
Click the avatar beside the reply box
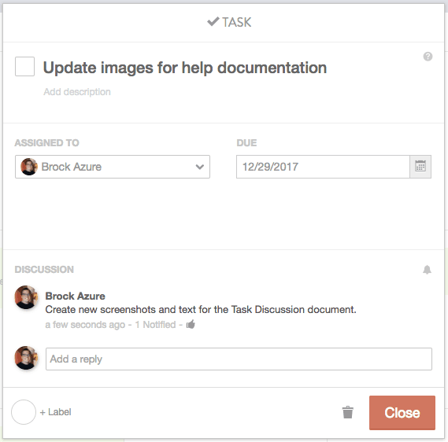coord(26,358)
